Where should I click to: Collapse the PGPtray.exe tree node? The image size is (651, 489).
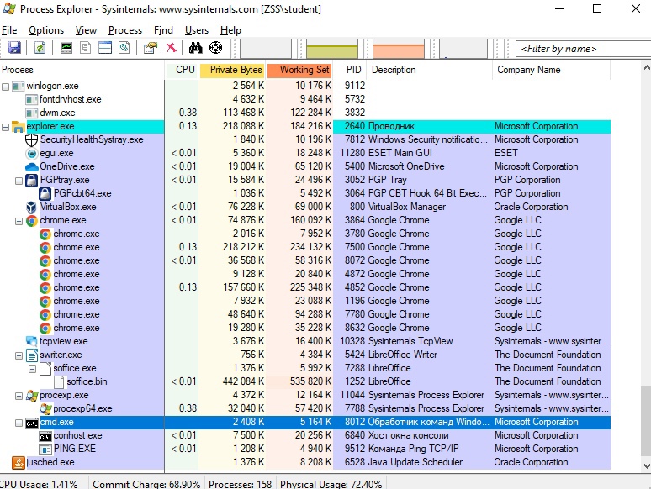coord(19,181)
